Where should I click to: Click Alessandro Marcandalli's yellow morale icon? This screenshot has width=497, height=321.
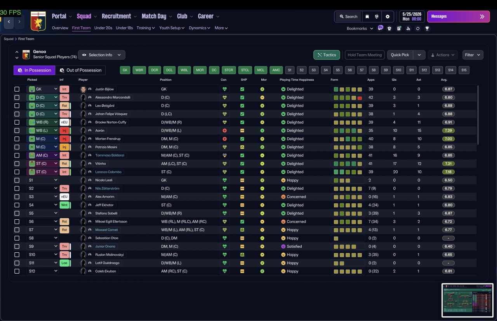[x=262, y=97]
